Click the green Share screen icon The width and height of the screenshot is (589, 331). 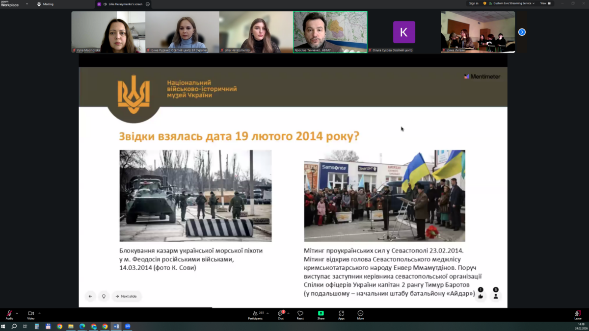point(321,314)
